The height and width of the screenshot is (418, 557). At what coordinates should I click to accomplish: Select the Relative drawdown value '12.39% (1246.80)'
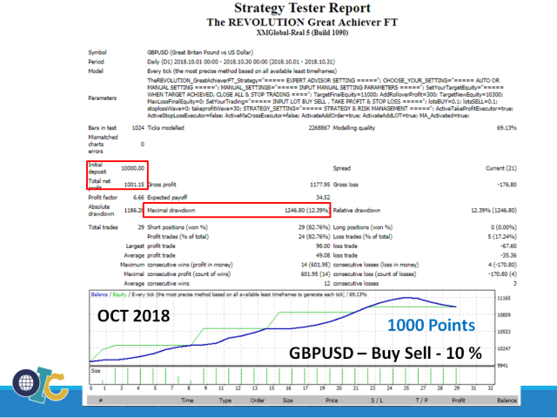tap(493, 211)
